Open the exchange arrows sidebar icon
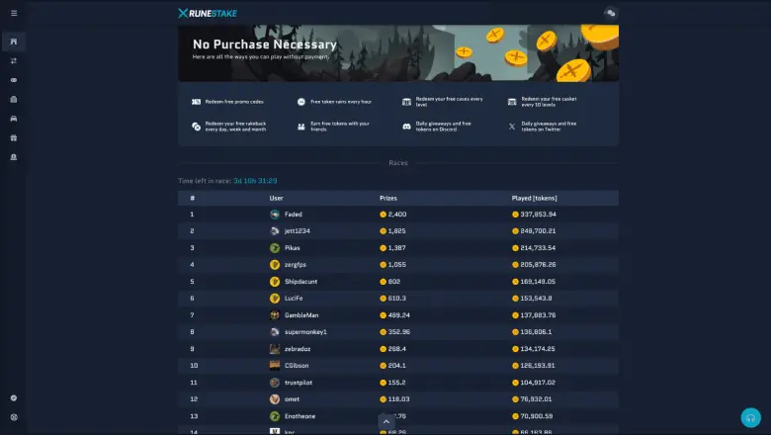771x435 pixels. 14,61
